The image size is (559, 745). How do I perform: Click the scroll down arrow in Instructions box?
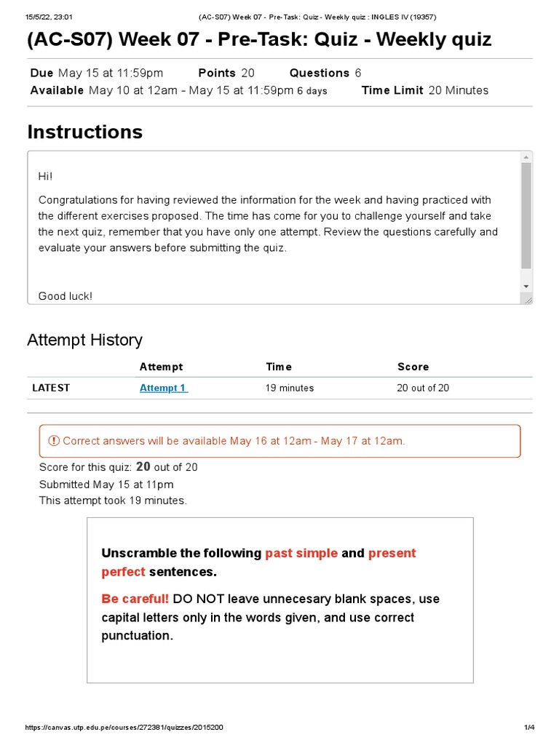[526, 286]
